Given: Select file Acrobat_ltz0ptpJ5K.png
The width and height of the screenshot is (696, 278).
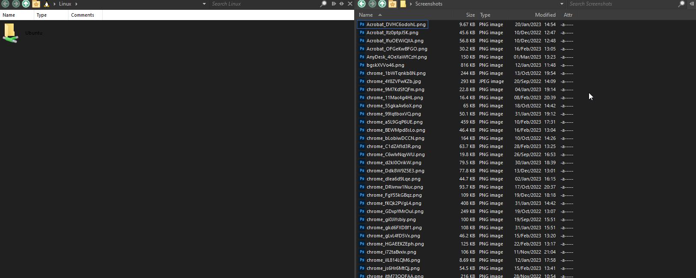Looking at the screenshot, I should (392, 33).
